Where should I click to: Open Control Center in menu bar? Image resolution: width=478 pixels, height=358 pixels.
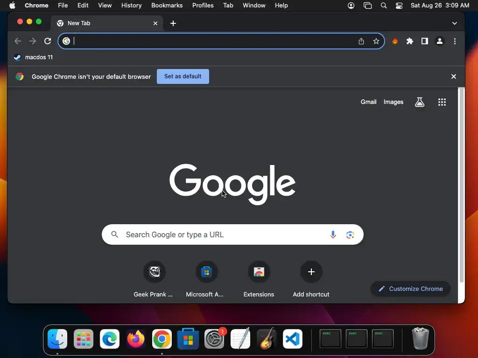tap(399, 6)
